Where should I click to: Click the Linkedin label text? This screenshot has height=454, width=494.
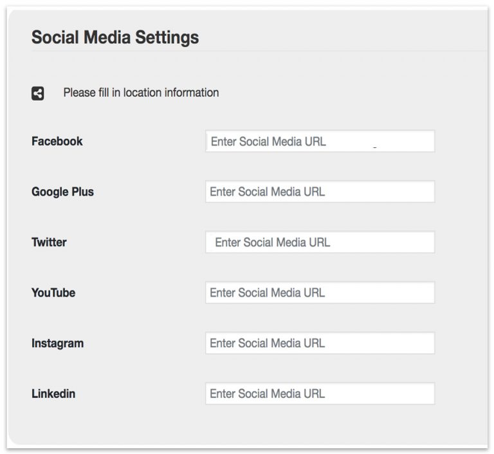[x=53, y=394]
